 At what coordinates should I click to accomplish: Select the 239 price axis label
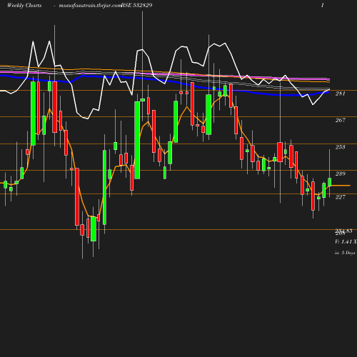(x=341, y=174)
